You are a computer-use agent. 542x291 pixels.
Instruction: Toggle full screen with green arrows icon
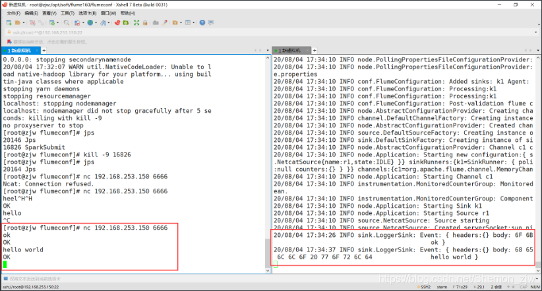coord(136,22)
